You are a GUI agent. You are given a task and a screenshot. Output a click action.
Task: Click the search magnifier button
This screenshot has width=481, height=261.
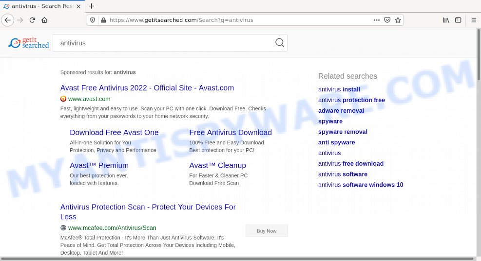tap(279, 43)
